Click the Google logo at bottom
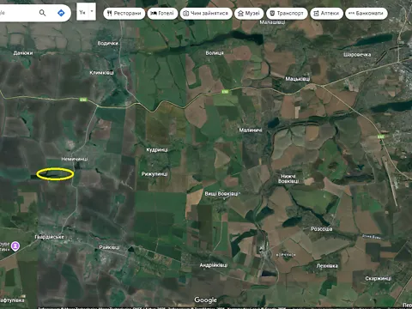Viewport: 412px width, 309px height. coord(205,300)
